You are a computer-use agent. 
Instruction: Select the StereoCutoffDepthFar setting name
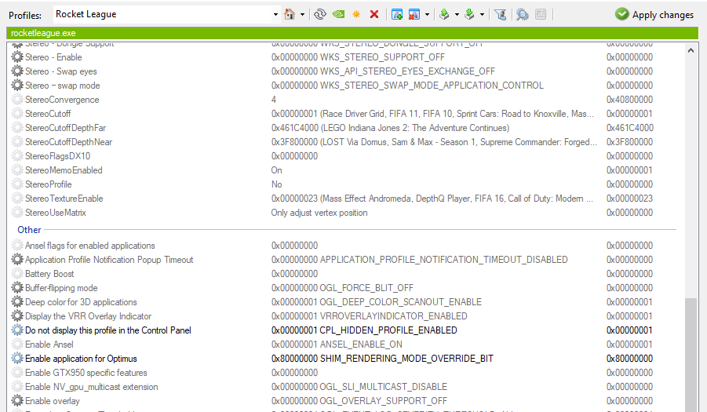pos(66,128)
